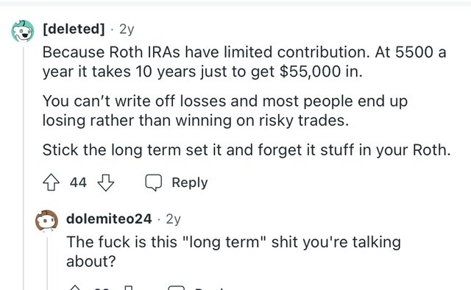This screenshot has height=290, width=471.
Task: Downvote the comment with 44 votes
Action: pos(106,183)
